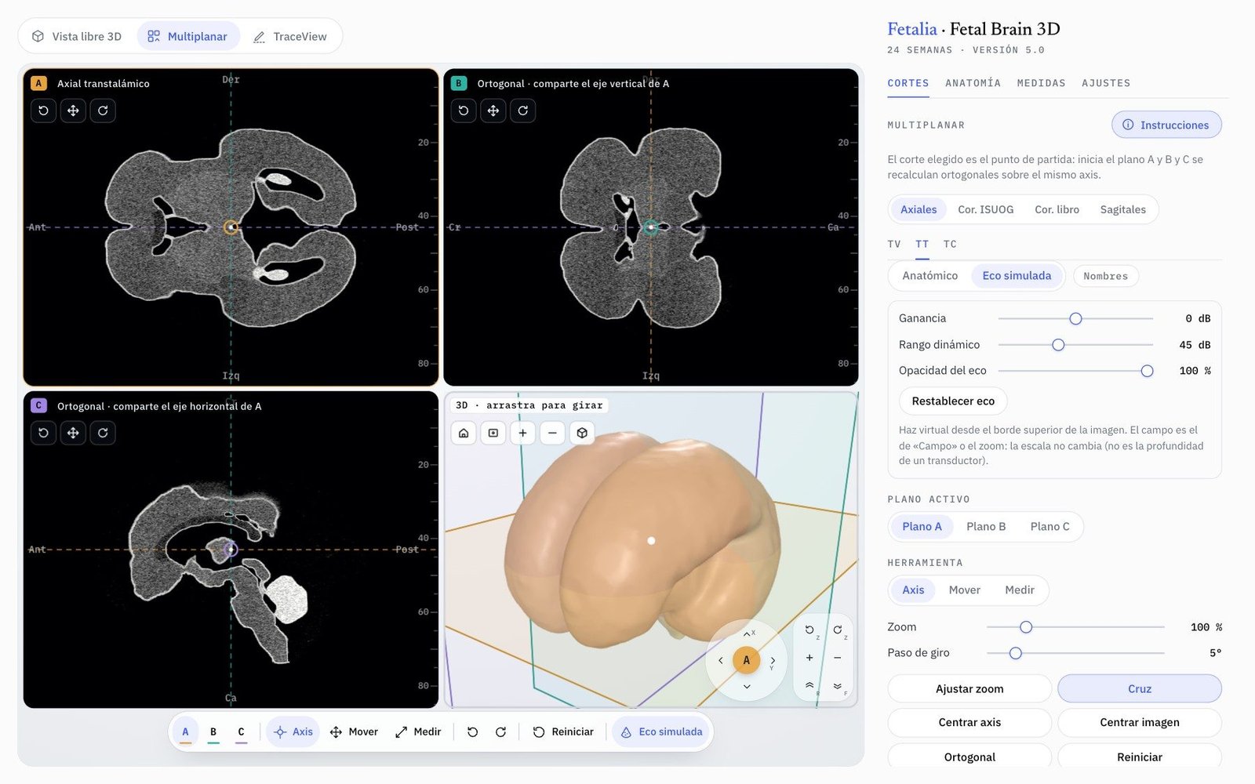This screenshot has width=1255, height=784.
Task: Rotate pane A Axial transtalámico clockwise
Action: 103,111
